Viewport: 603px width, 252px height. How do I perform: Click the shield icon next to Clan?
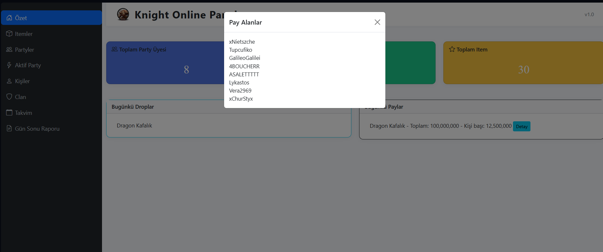pos(9,97)
